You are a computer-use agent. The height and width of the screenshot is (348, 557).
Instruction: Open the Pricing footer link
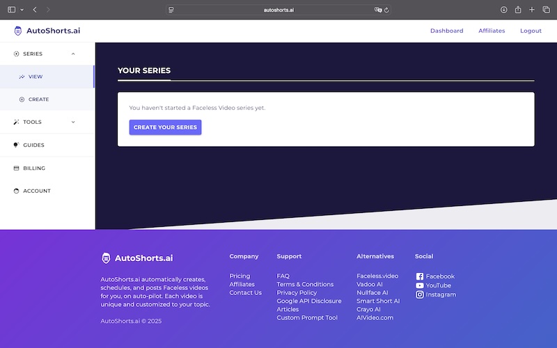[x=240, y=276]
